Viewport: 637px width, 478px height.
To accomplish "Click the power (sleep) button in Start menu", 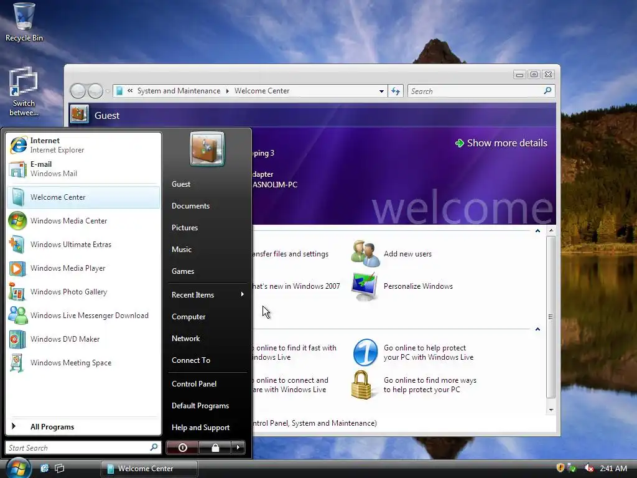I will [x=182, y=448].
